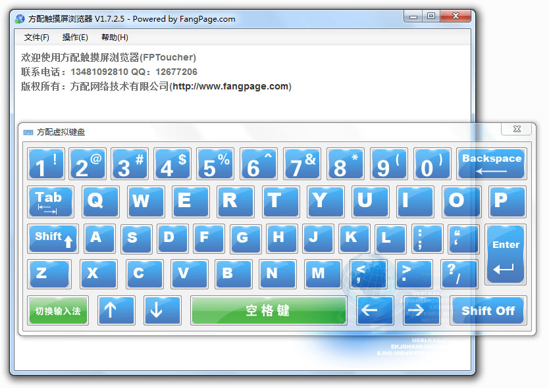Hit the Enter key

(x=506, y=255)
